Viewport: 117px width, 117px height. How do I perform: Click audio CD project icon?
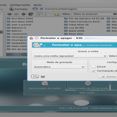click(x=88, y=83)
